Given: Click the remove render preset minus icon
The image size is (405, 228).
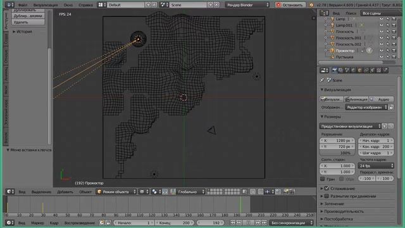Looking at the screenshot, I should click(x=391, y=126).
